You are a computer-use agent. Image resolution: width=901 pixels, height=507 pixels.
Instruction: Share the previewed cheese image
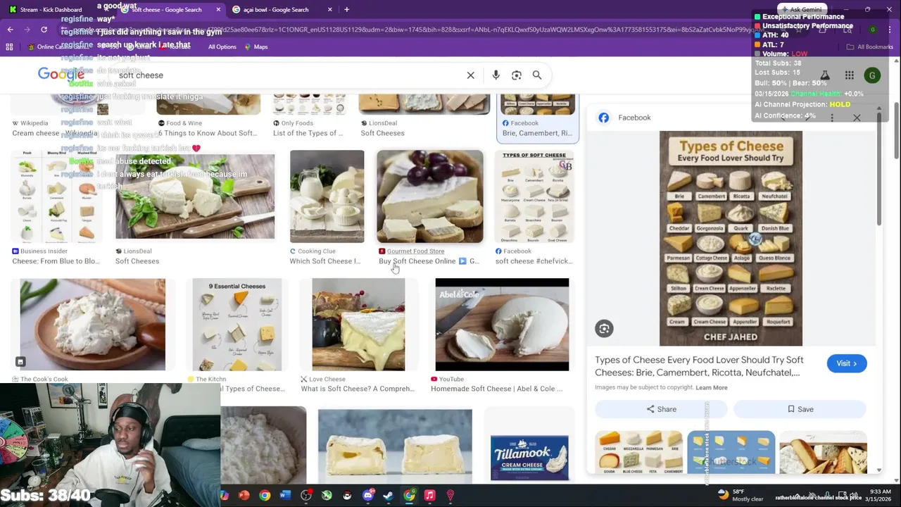(661, 409)
